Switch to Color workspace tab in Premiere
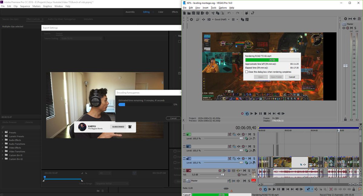 click(161, 12)
